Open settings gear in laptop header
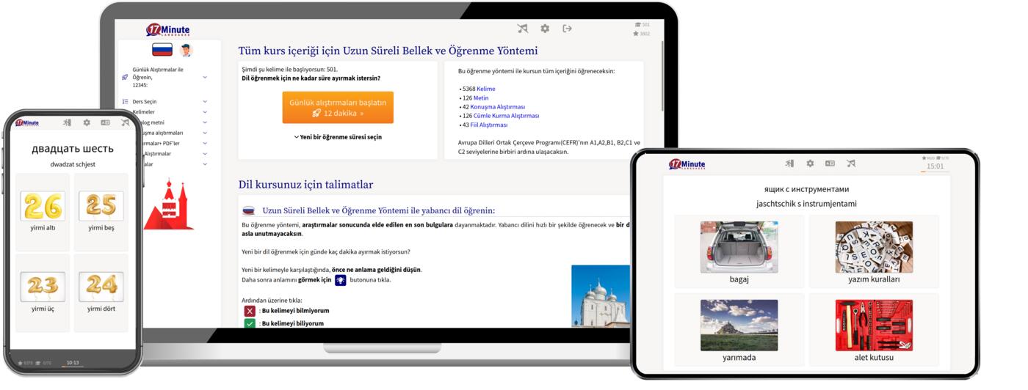 pos(545,29)
